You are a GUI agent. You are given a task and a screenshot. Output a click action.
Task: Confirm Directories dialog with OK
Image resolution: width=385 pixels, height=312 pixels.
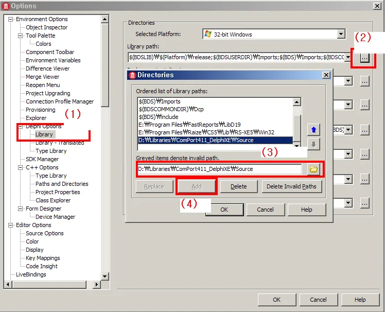tap(224, 210)
